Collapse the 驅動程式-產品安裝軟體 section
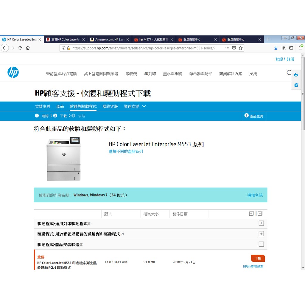 coord(261,244)
